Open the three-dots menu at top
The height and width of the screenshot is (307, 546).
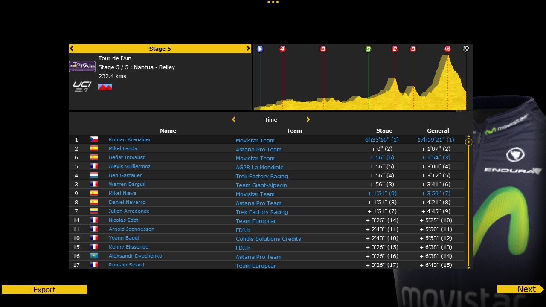click(x=273, y=2)
